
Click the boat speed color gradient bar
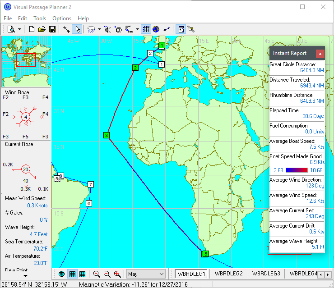tap(297, 170)
